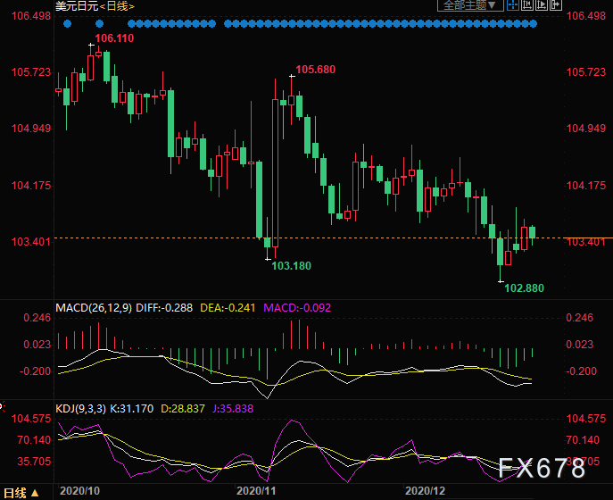Select the 106.110 high price annotation
Screen dimensions: 613x500
[x=114, y=39]
